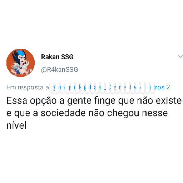Click the word 'nível' in the tweet
Screen dimensions: 183x183
pos(16,125)
